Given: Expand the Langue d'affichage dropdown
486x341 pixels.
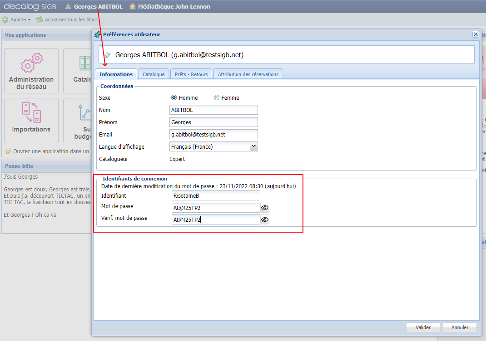Looking at the screenshot, I should click(254, 146).
